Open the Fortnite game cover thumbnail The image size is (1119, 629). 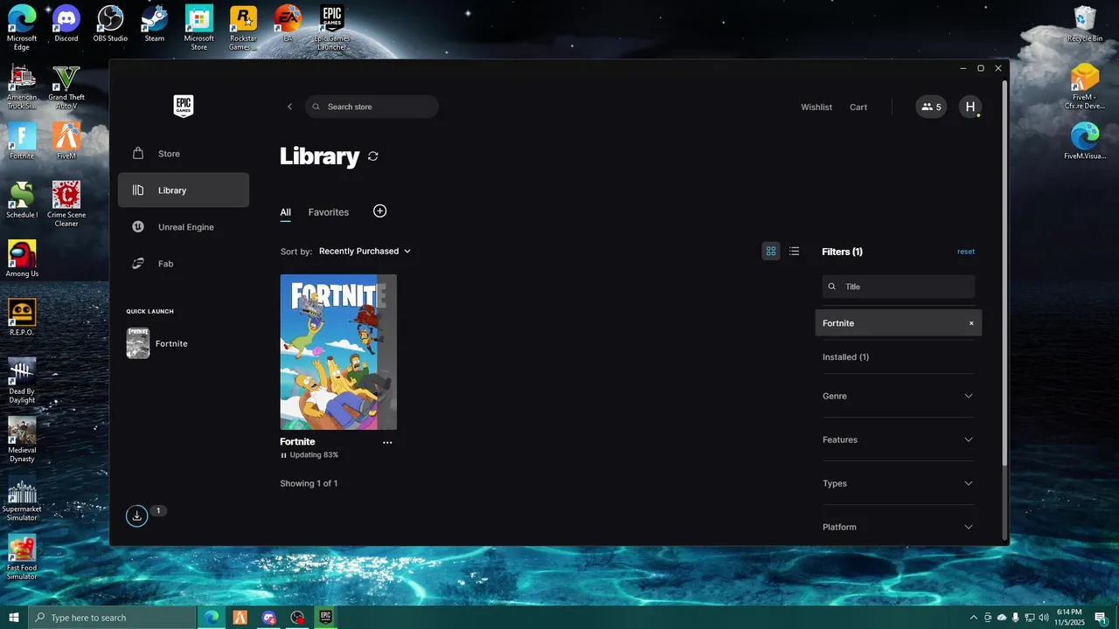point(338,352)
